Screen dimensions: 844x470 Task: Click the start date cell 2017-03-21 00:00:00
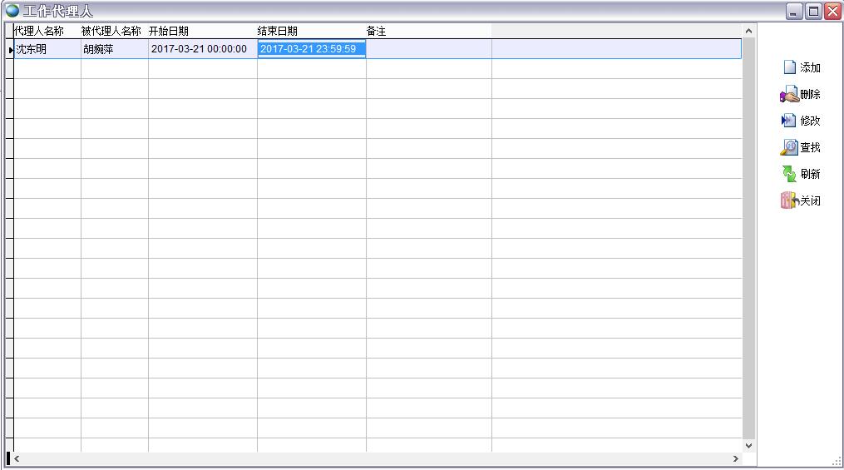pyautogui.click(x=202, y=49)
